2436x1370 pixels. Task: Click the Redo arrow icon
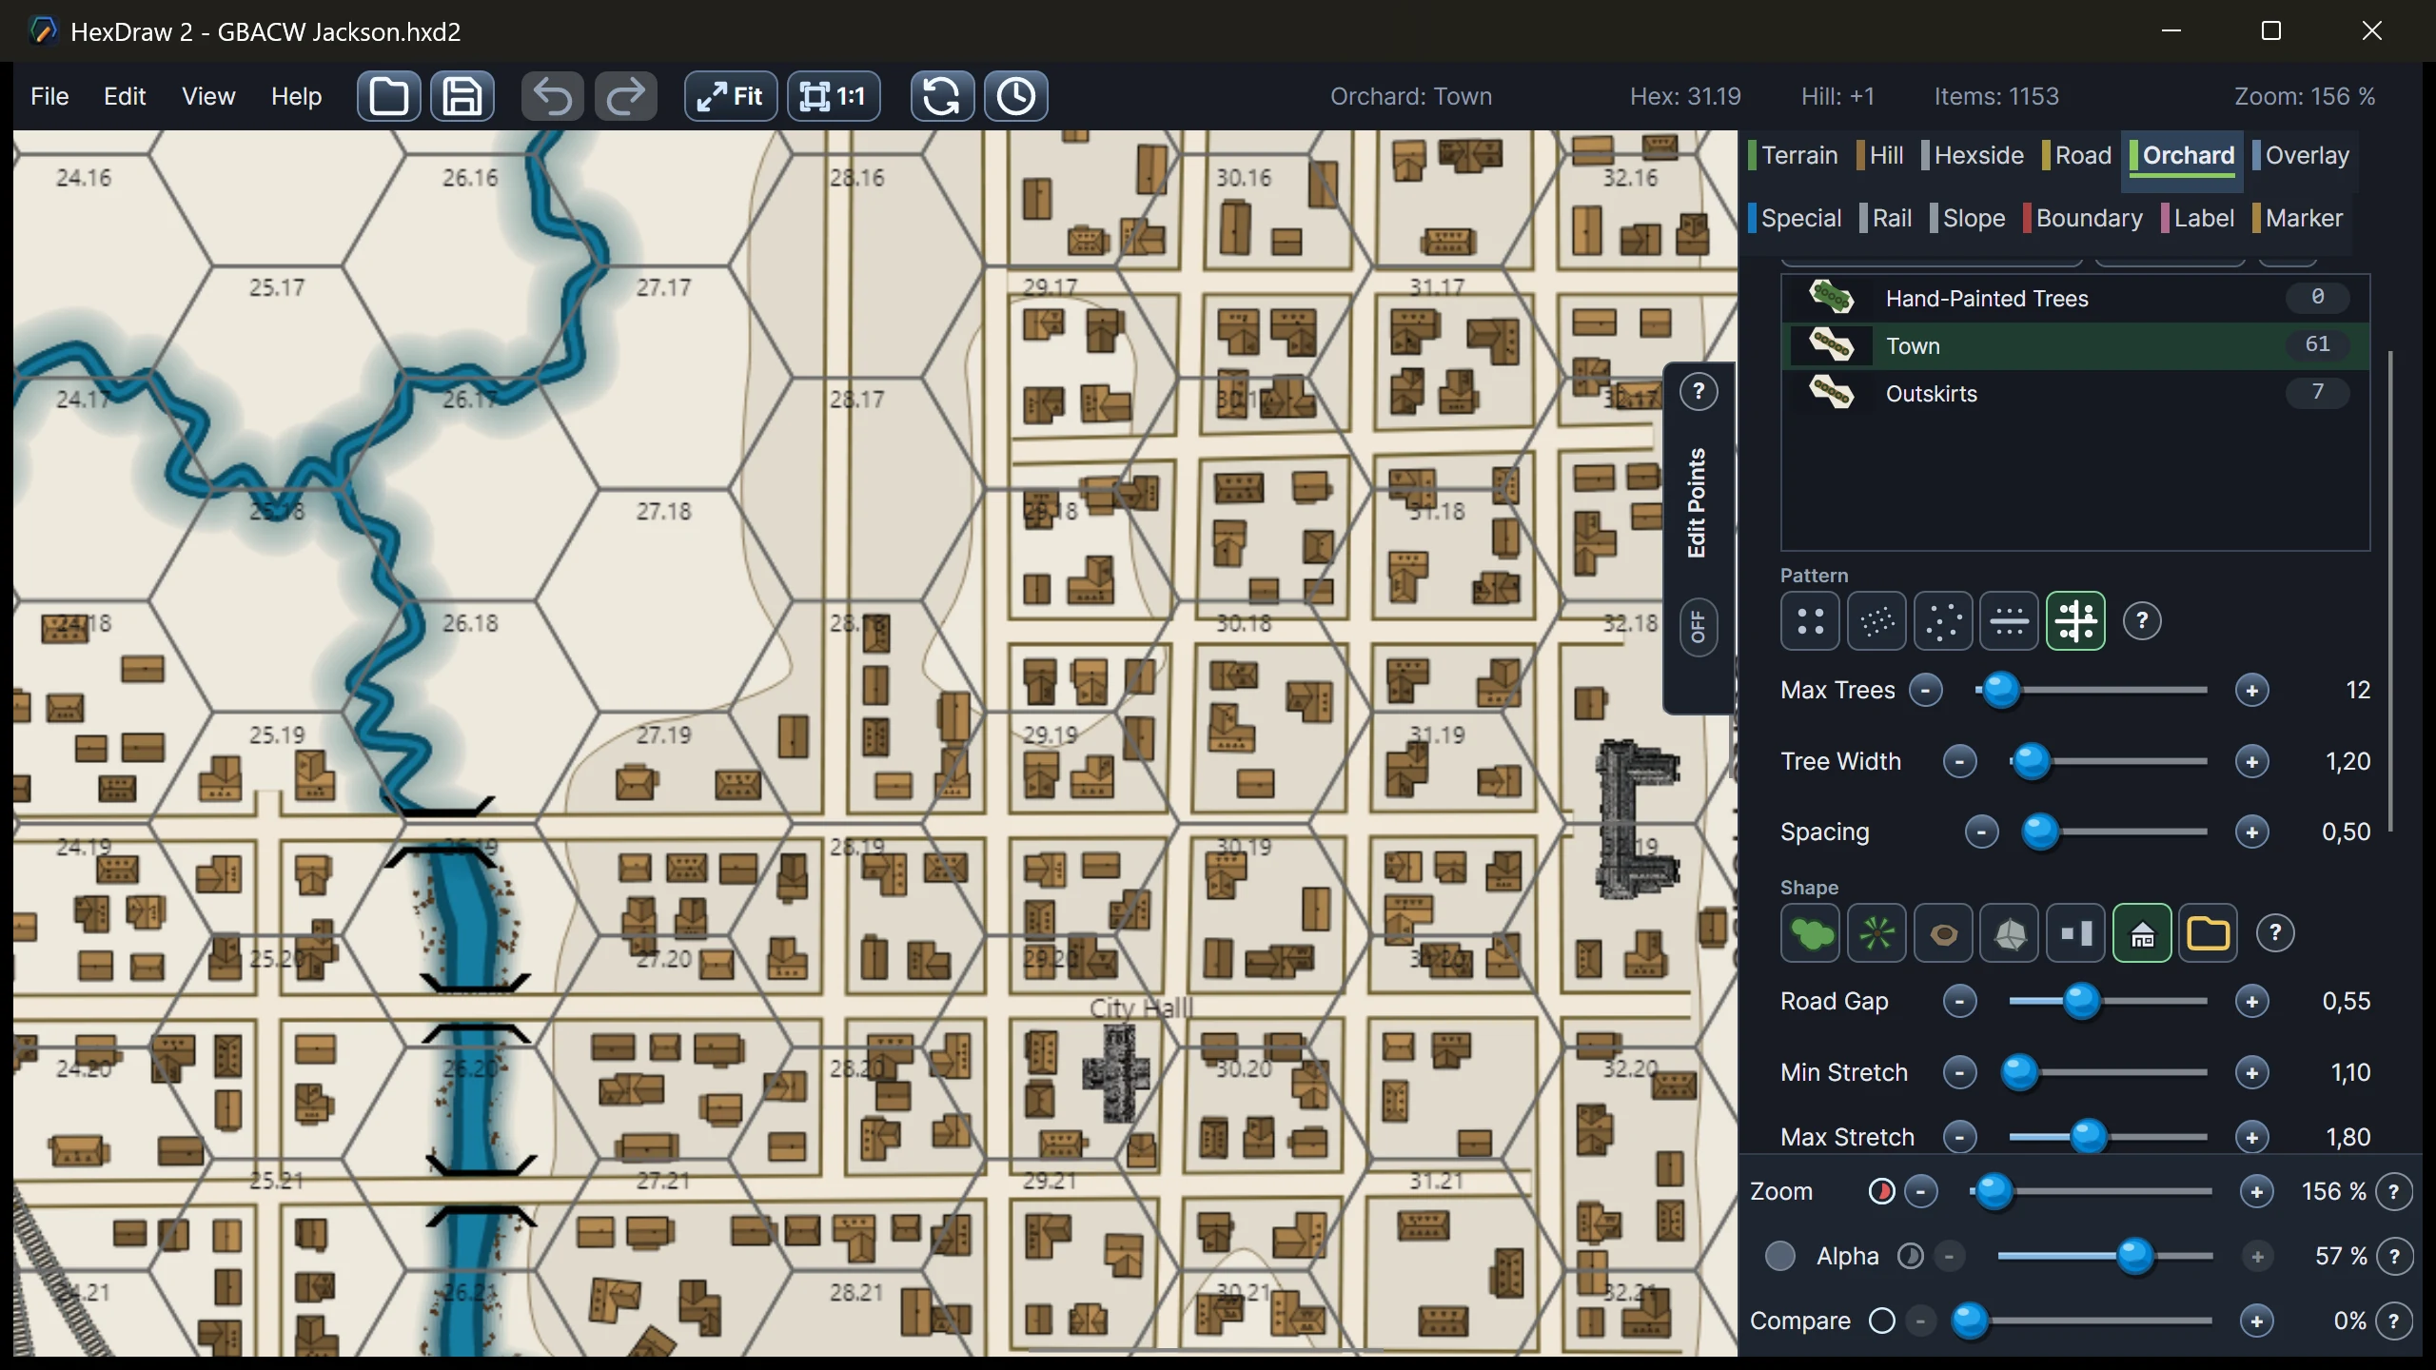pos(626,96)
